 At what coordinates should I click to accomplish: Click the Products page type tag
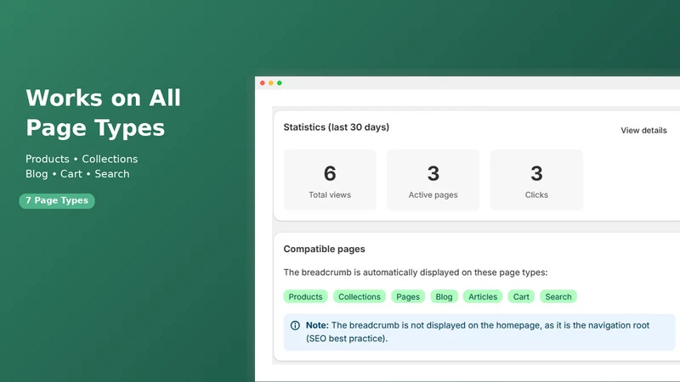tap(305, 296)
